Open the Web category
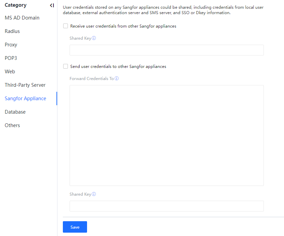The width and height of the screenshot is (284, 236). [10, 72]
